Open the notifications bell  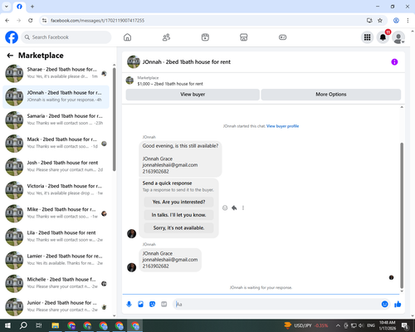[383, 37]
